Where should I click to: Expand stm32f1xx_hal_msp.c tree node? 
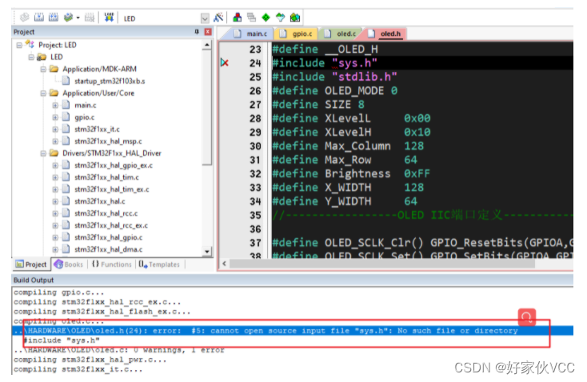tap(55, 141)
